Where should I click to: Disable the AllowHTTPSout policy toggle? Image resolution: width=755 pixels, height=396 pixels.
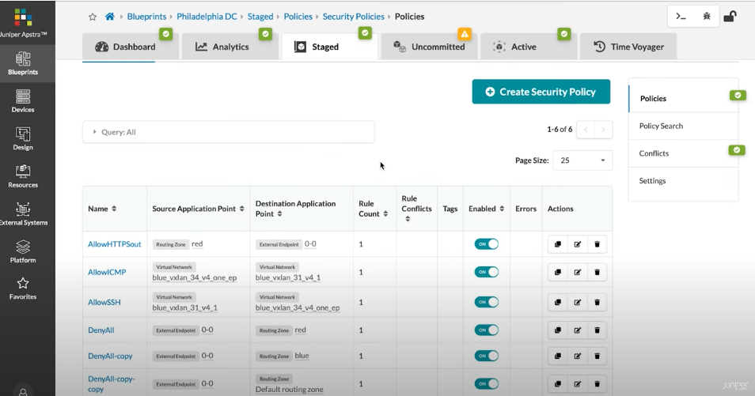[x=486, y=244]
